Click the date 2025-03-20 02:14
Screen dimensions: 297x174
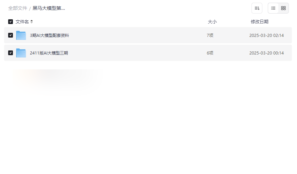[266, 35]
